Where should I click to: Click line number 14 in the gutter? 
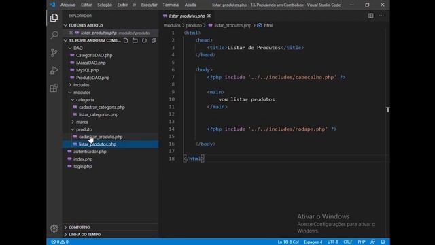click(172, 129)
